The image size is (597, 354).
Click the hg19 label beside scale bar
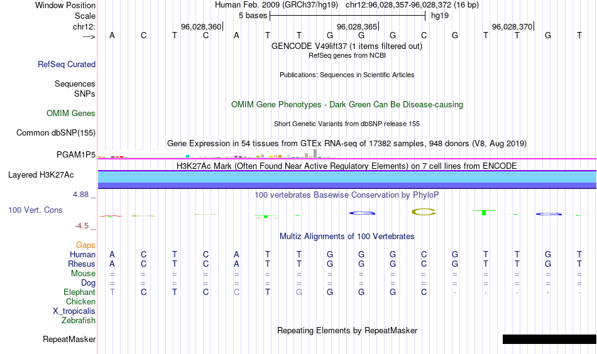(440, 16)
